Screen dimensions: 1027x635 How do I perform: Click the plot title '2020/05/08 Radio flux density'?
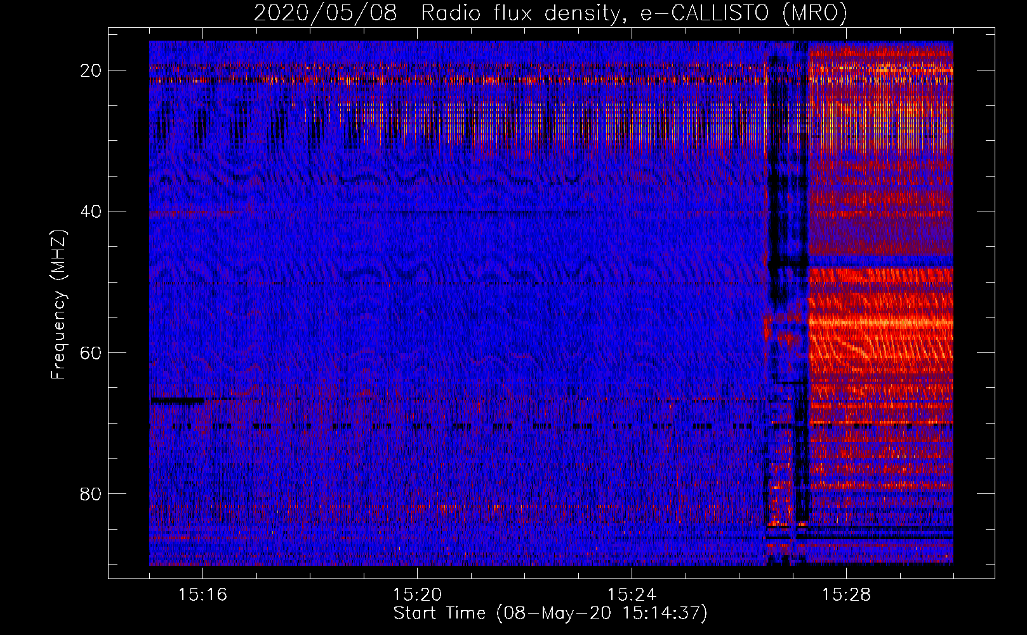pyautogui.click(x=550, y=13)
